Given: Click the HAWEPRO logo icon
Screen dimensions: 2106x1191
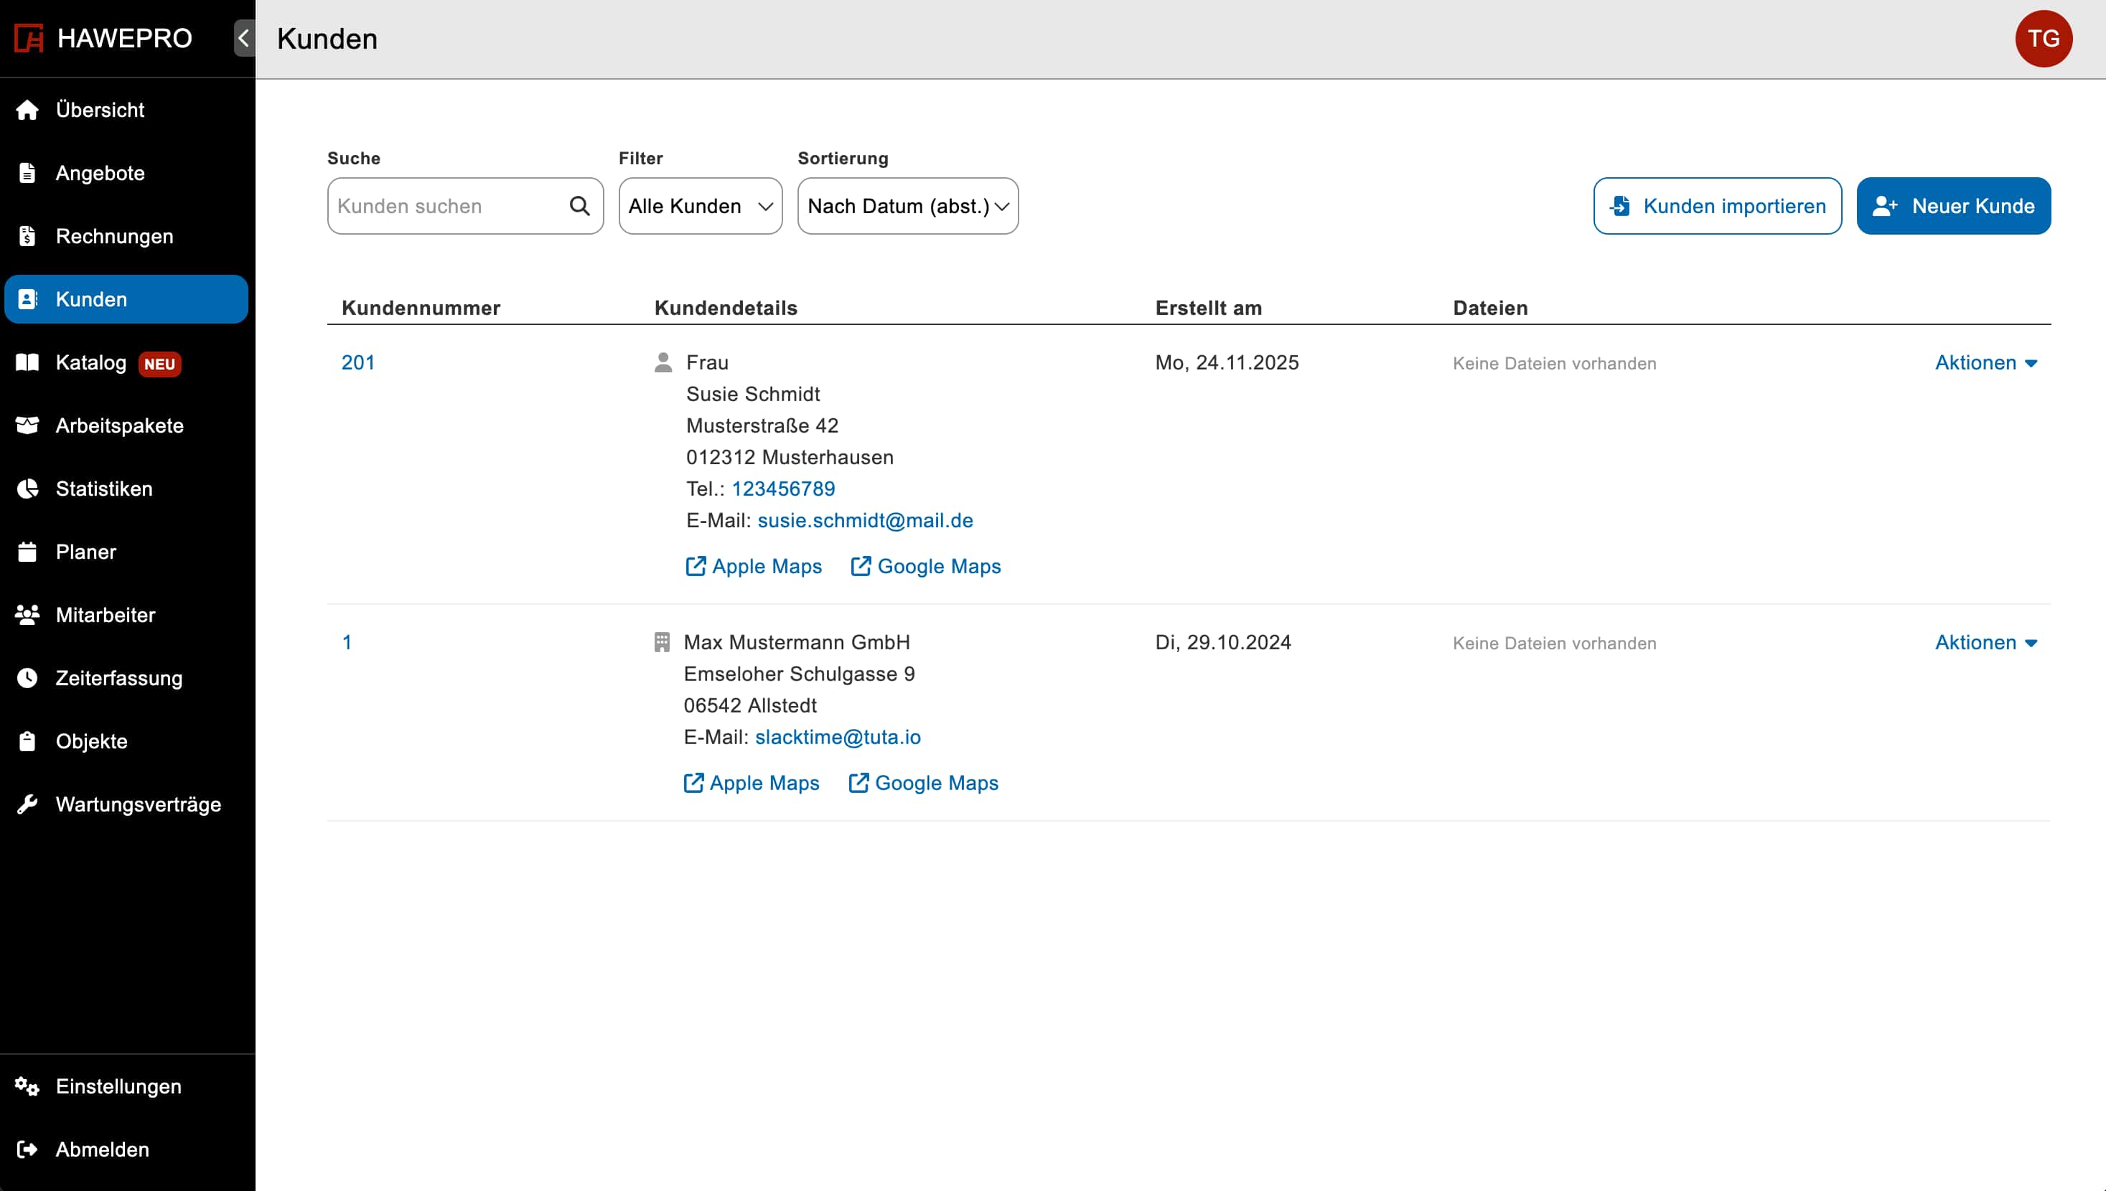Looking at the screenshot, I should 29,39.
